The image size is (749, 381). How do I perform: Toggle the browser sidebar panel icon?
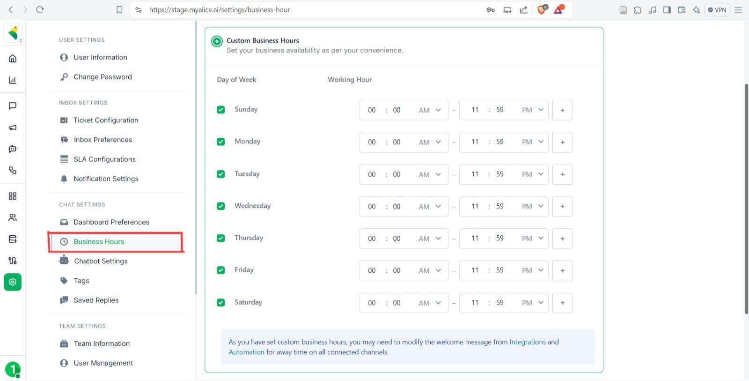(x=667, y=10)
